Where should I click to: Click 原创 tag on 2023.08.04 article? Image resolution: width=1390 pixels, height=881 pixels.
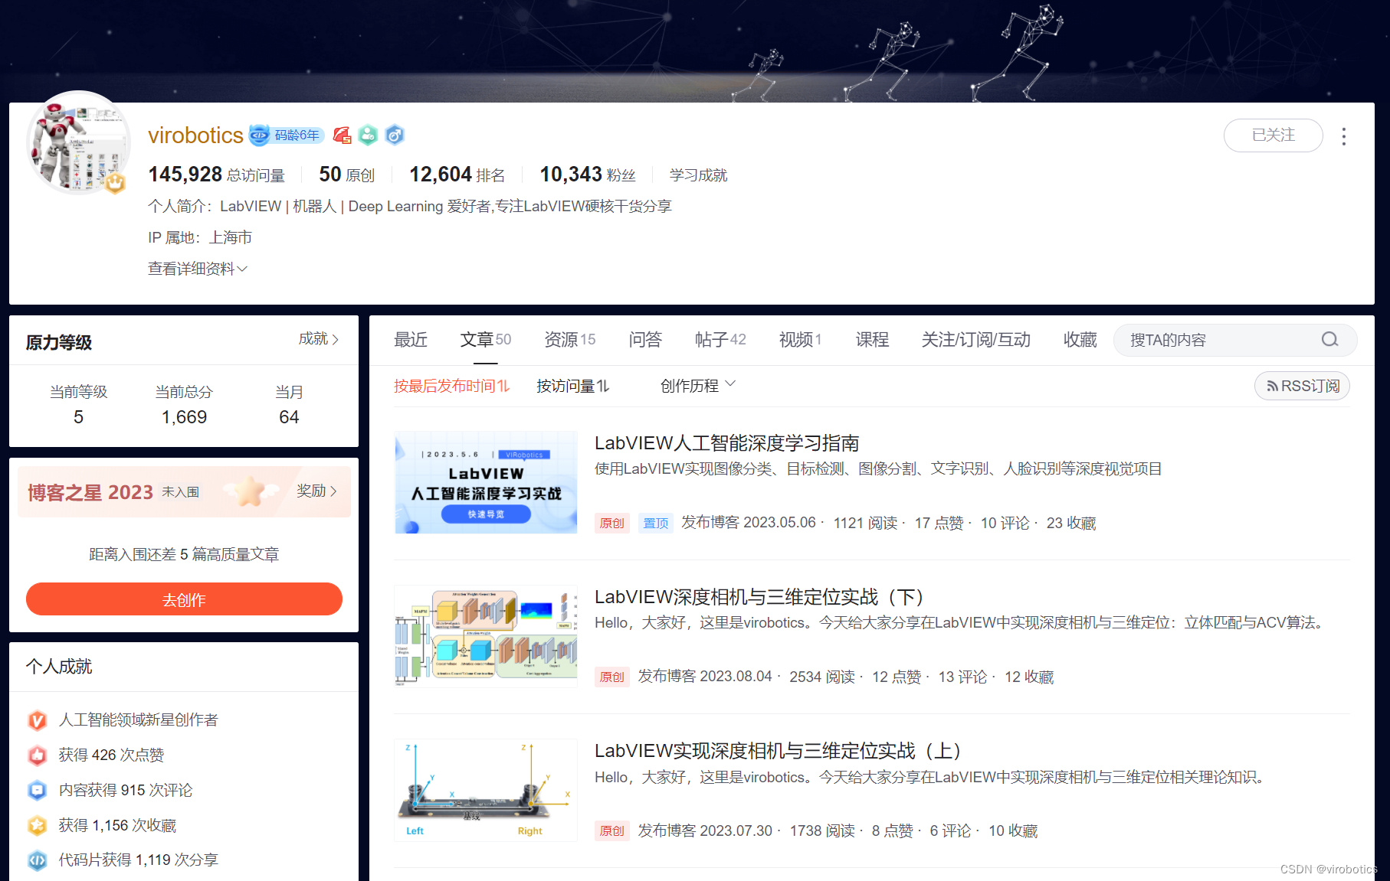point(611,677)
